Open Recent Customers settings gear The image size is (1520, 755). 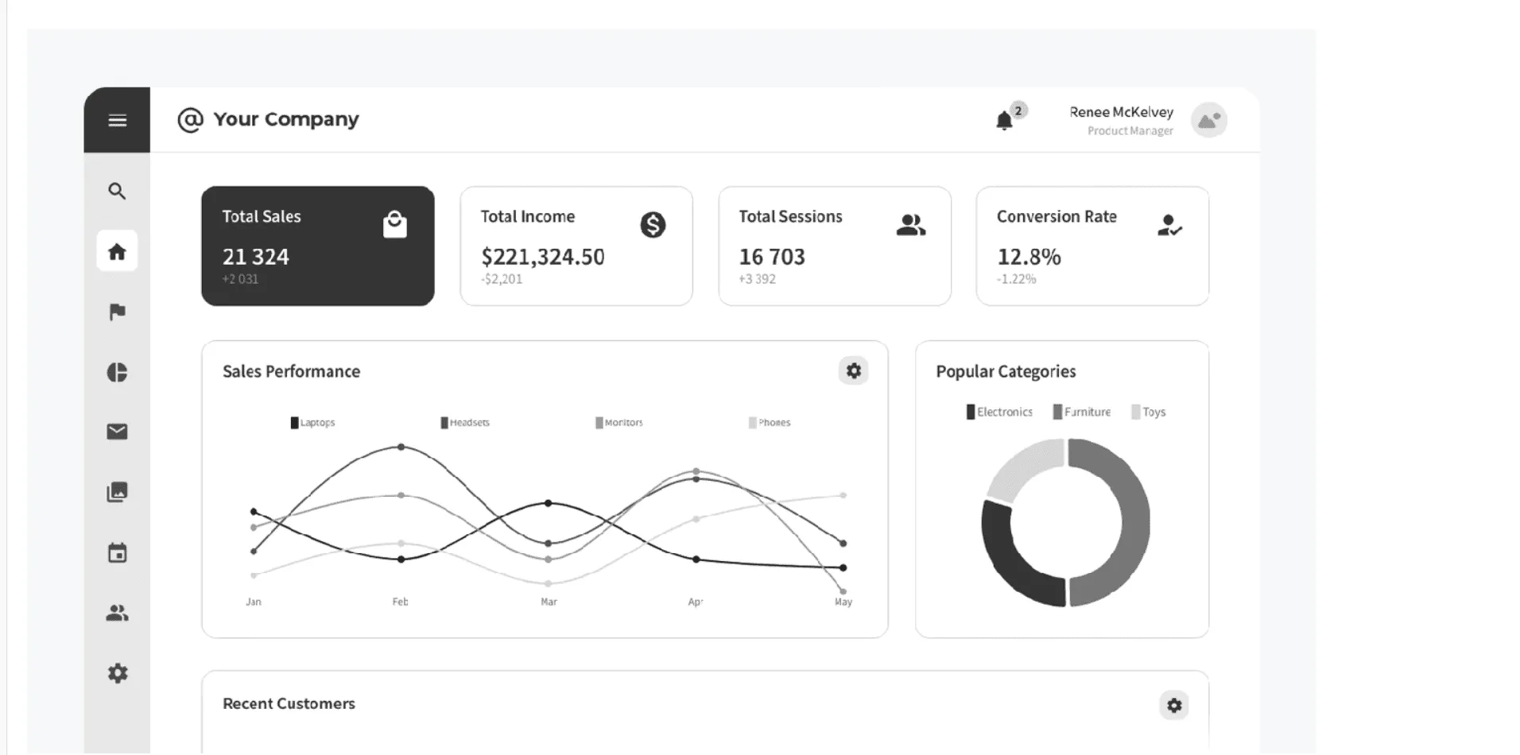1174,705
